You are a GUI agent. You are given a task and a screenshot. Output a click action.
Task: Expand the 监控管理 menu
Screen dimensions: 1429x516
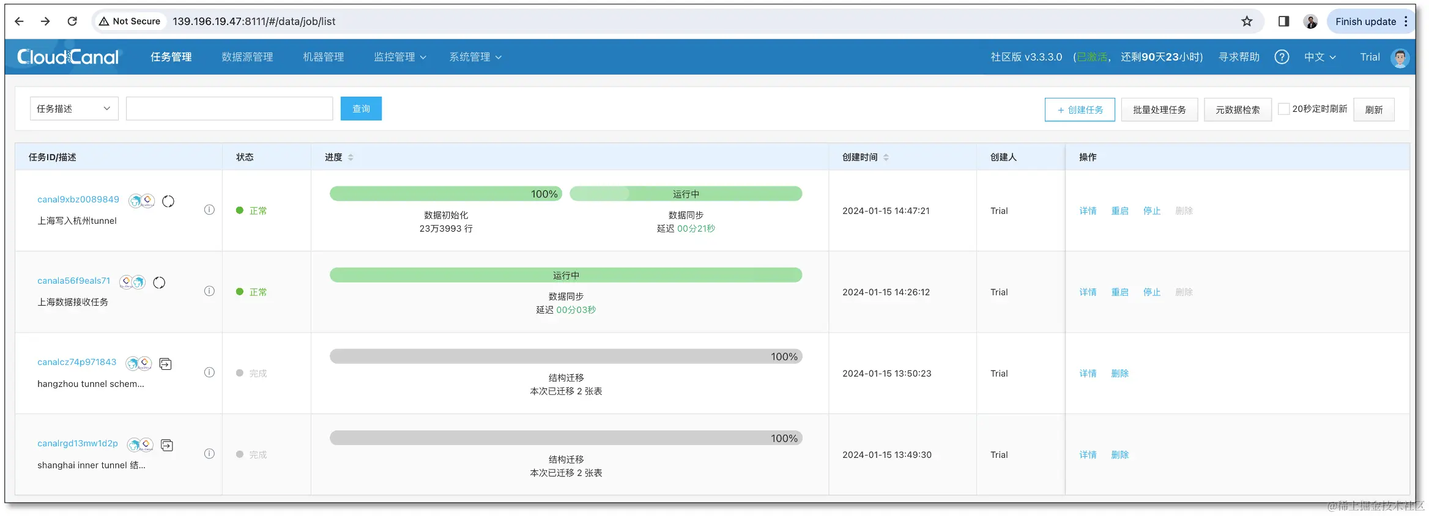(x=400, y=57)
